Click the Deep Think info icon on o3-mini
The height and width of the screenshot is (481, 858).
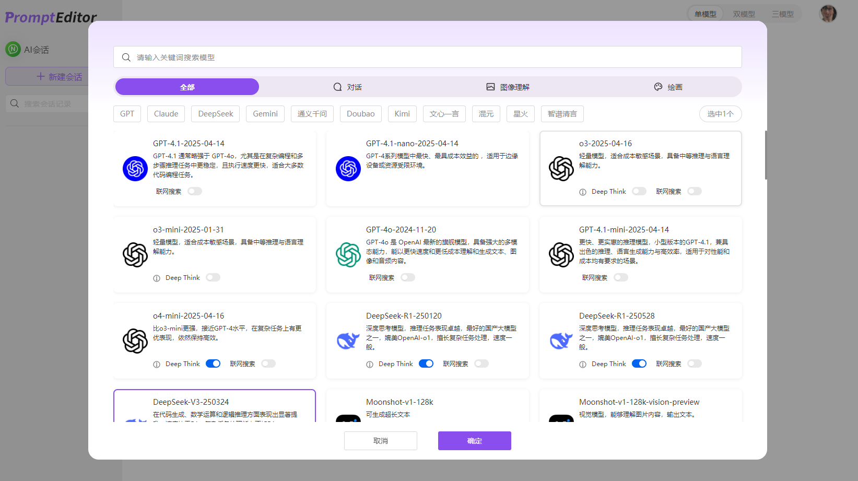157,278
